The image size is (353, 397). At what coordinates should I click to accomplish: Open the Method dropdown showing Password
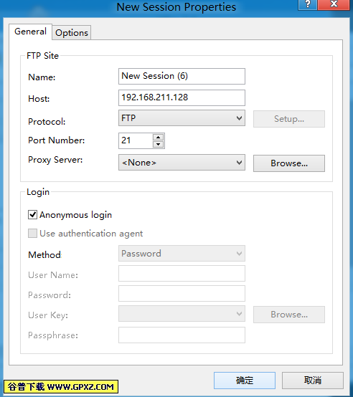click(x=182, y=253)
